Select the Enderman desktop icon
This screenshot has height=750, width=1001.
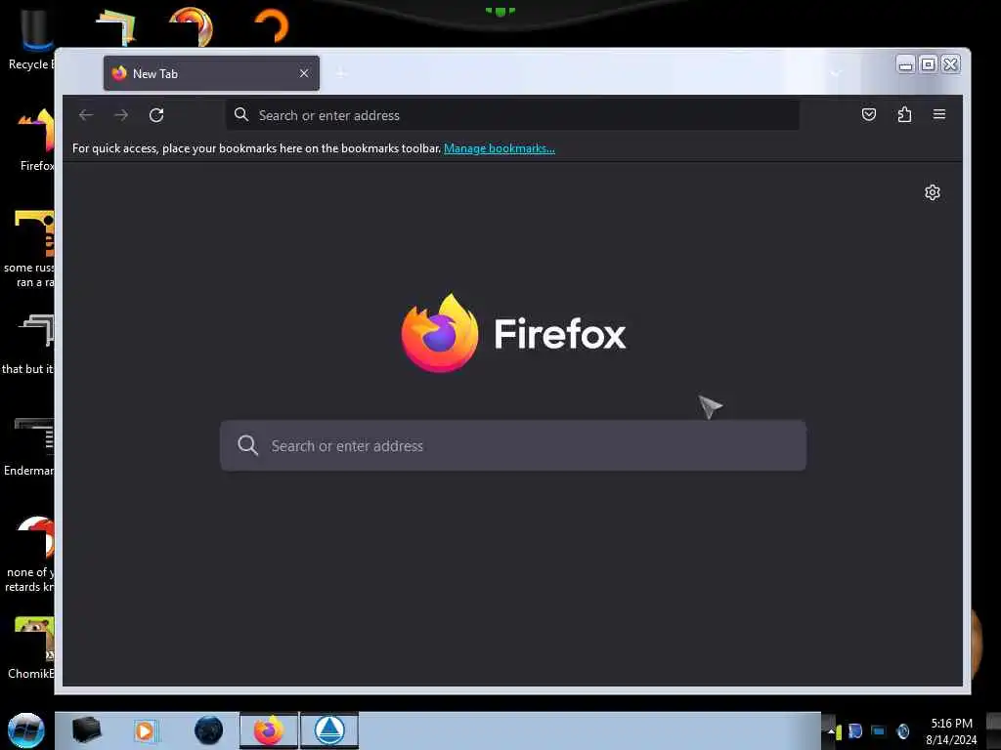(30, 446)
